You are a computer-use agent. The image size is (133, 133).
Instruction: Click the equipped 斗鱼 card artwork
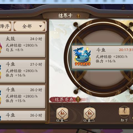click(x=82, y=56)
